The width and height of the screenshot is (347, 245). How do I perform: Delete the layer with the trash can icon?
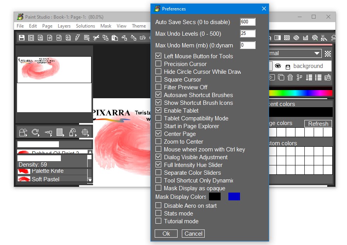[290, 77]
